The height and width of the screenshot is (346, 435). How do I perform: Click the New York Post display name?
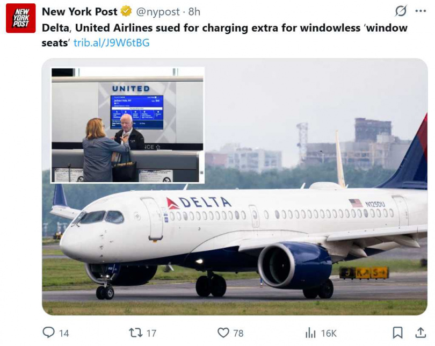pyautogui.click(x=79, y=12)
